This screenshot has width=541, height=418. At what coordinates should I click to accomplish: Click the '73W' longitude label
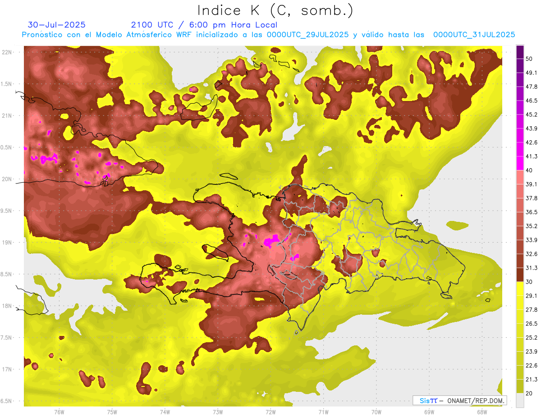coord(218,412)
